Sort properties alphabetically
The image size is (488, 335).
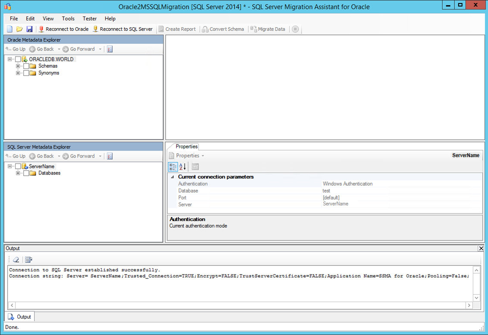tap(183, 167)
